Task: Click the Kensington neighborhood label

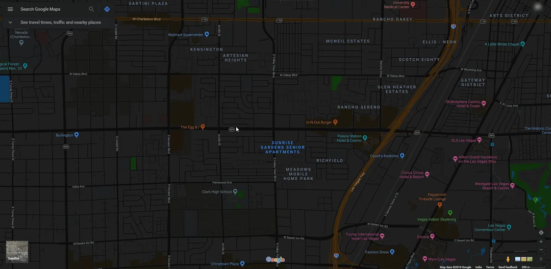Action: pos(207,49)
